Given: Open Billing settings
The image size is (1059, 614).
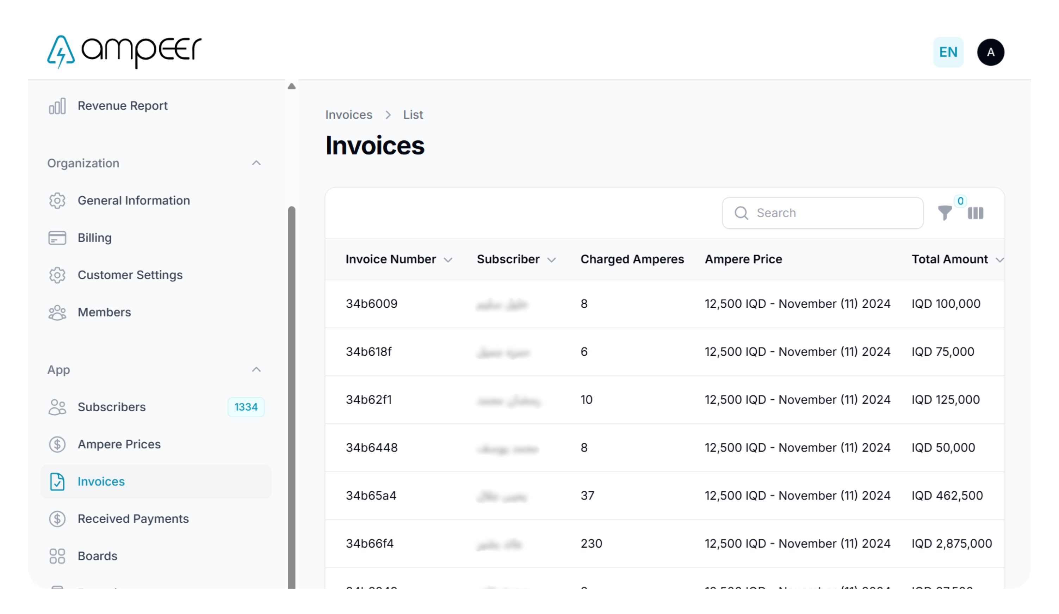Looking at the screenshot, I should (94, 238).
